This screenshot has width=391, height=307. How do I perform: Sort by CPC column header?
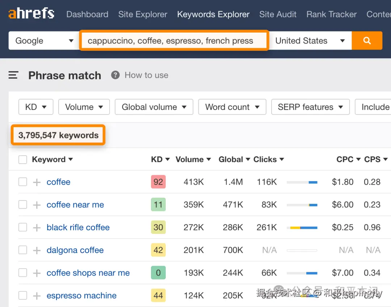tap(348, 159)
